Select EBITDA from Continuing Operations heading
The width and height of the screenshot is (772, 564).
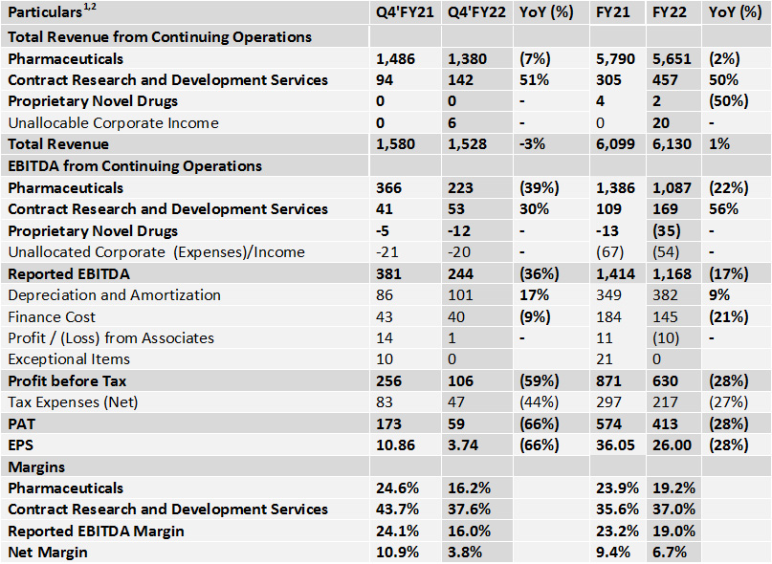point(135,166)
